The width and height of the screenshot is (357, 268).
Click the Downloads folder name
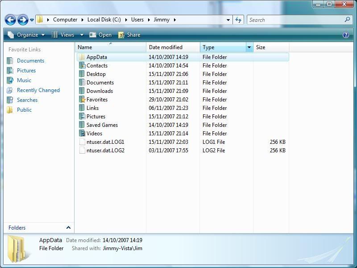pyautogui.click(x=100, y=91)
